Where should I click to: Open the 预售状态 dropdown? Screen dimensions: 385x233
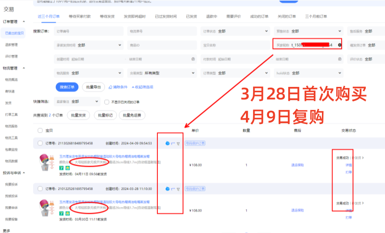tap(308, 31)
